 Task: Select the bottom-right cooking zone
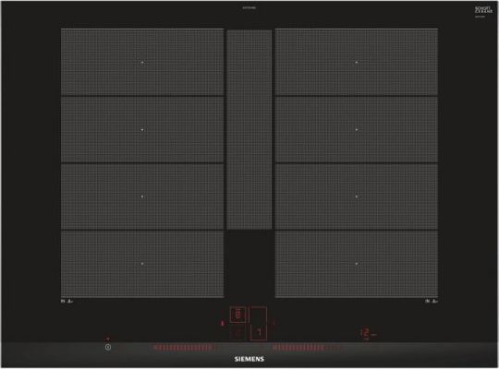[x=357, y=264]
